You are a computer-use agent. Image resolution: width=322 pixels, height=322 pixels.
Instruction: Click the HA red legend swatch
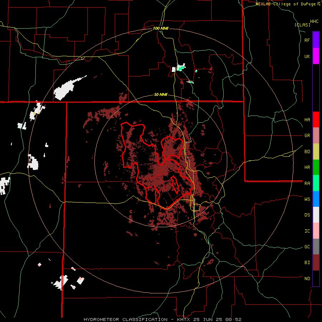tap(316, 119)
